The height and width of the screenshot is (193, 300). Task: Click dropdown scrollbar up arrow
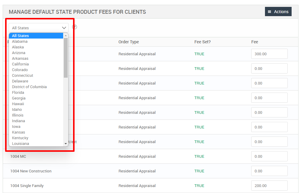(66, 36)
